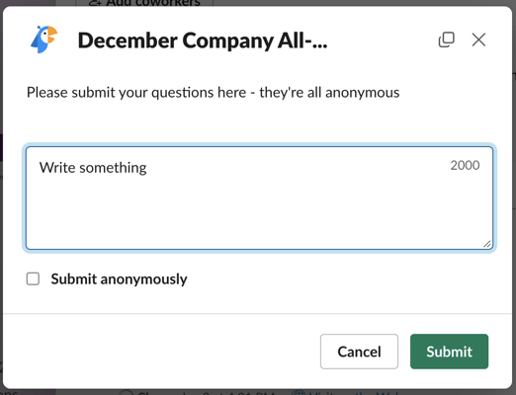Image resolution: width=516 pixels, height=395 pixels.
Task: Click the Cancel button
Action: point(359,352)
